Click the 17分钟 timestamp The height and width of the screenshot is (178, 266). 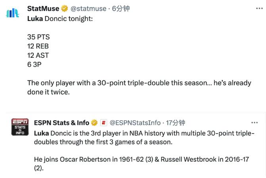tap(176, 123)
